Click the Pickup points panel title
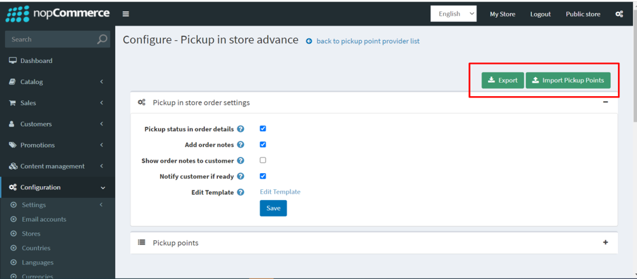637x279 pixels. (176, 243)
